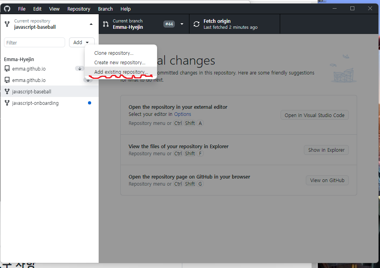Click the pull request icon in Current branch
380x268 pixels.
[x=106, y=24]
